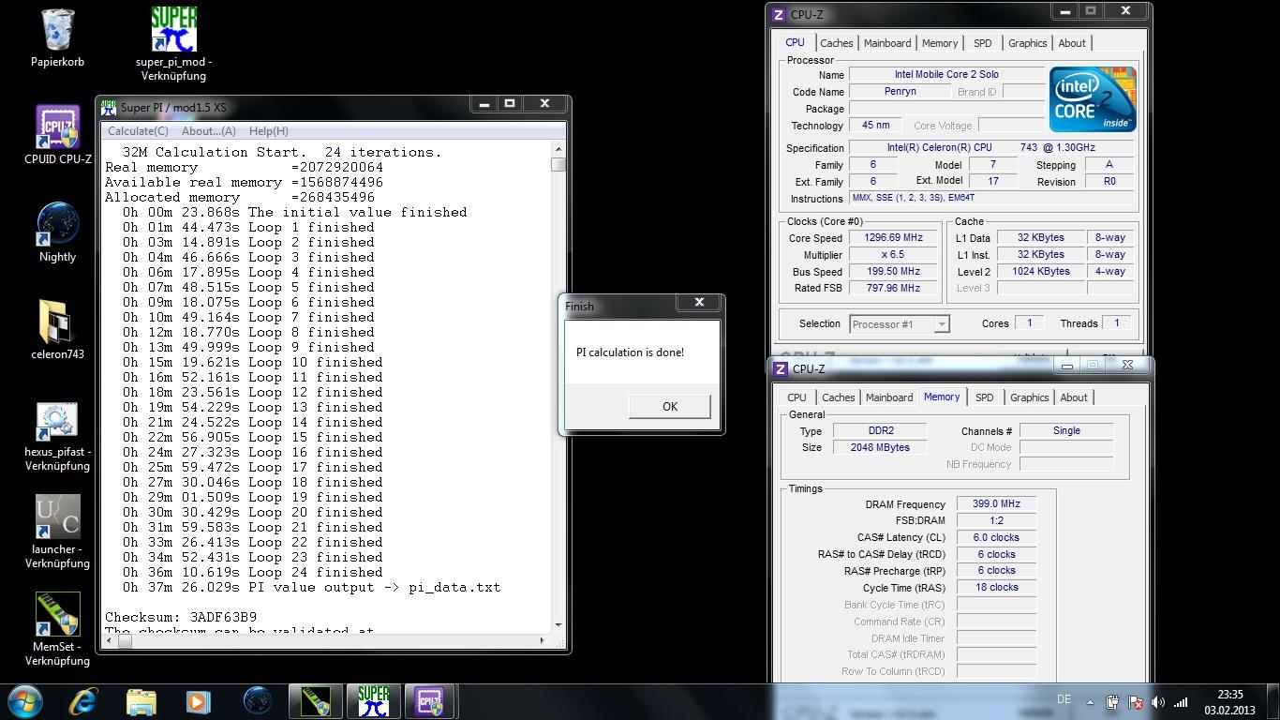The width and height of the screenshot is (1280, 720).
Task: Switch to SPD tab in lower CPU-Z
Action: pos(984,397)
